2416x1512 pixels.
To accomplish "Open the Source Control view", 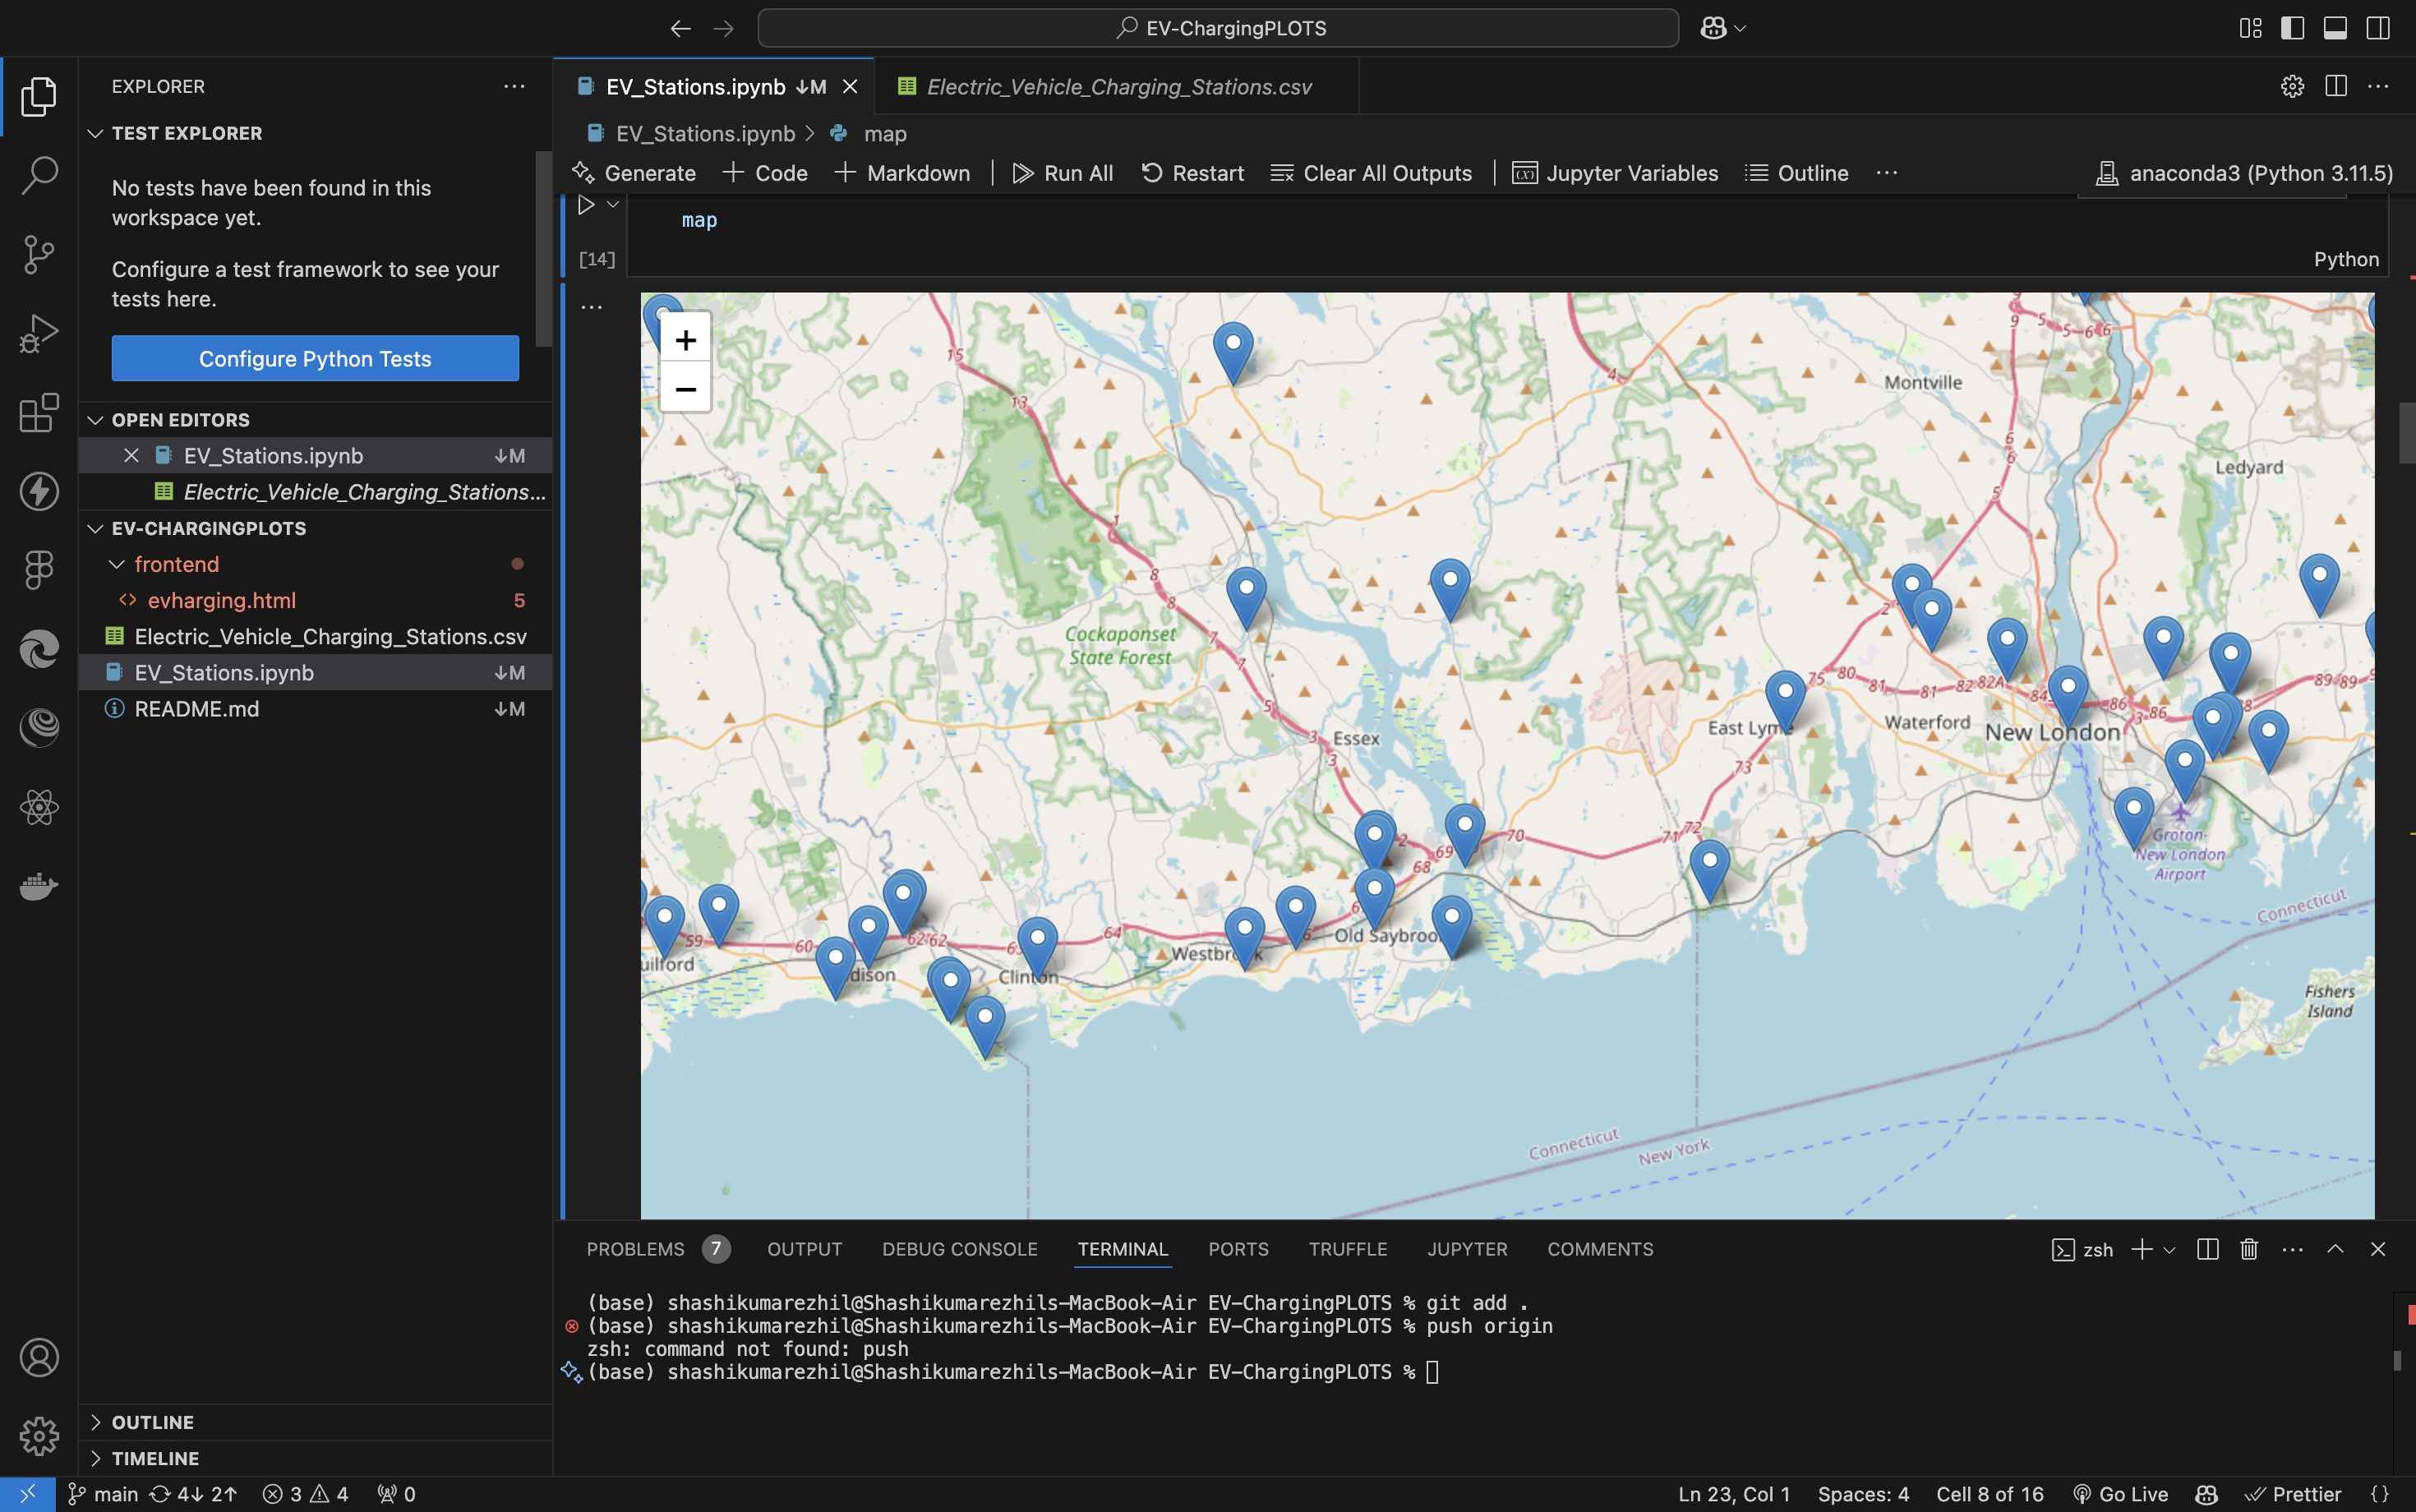I will 39,255.
